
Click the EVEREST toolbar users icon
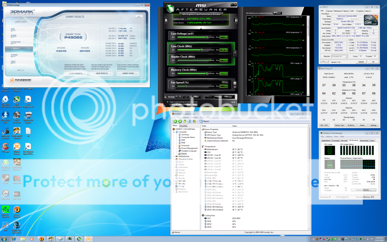pos(194,121)
